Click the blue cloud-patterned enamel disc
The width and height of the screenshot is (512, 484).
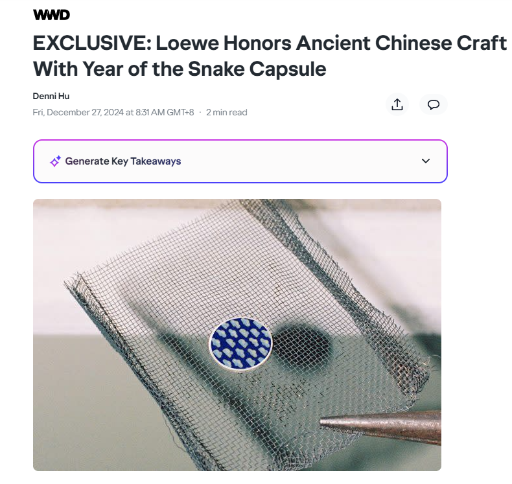point(240,344)
